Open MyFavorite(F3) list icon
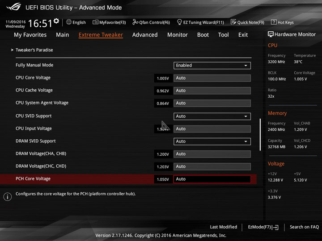Image resolution: width=322 pixels, height=241 pixels. (95, 22)
